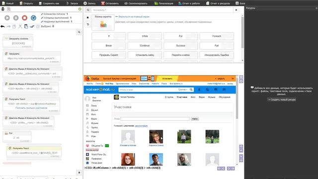Click the Прервать Скрипт action button
The width and height of the screenshot is (318, 179).
109,55
